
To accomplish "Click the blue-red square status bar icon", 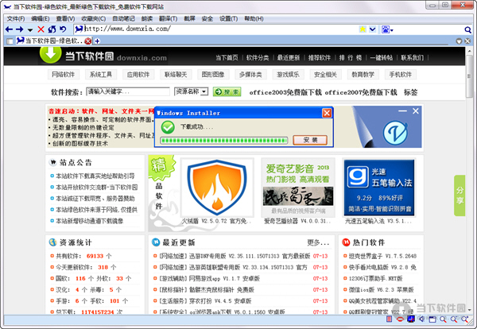I will [x=411, y=319].
